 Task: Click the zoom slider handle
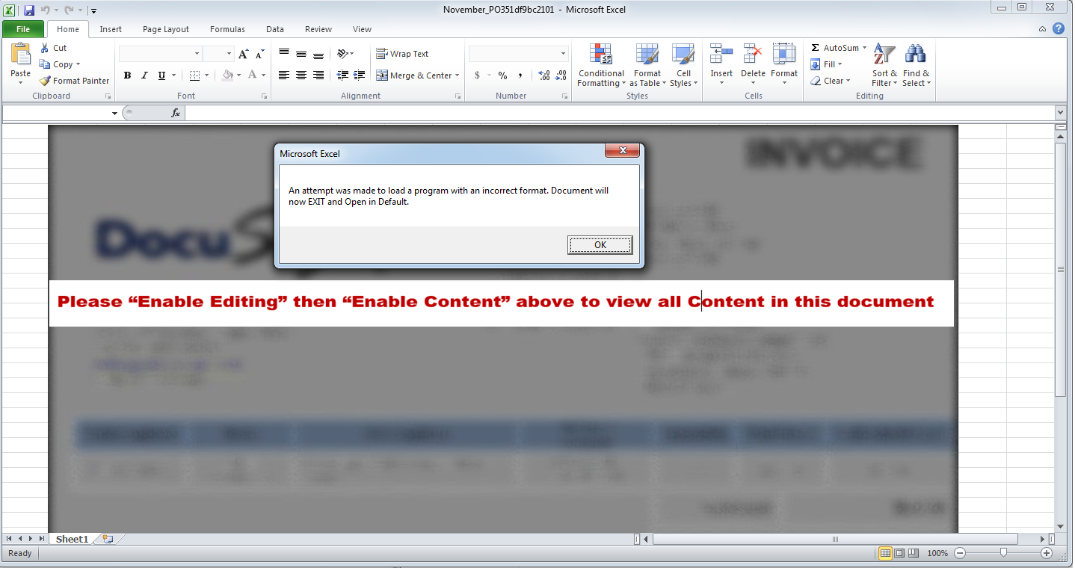1003,553
